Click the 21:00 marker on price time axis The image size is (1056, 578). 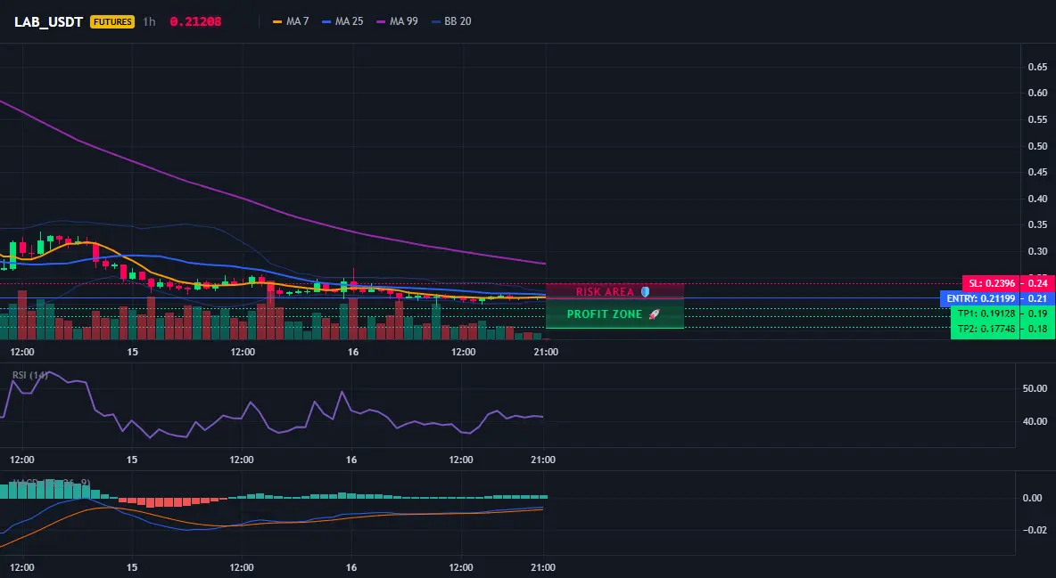[x=546, y=352]
